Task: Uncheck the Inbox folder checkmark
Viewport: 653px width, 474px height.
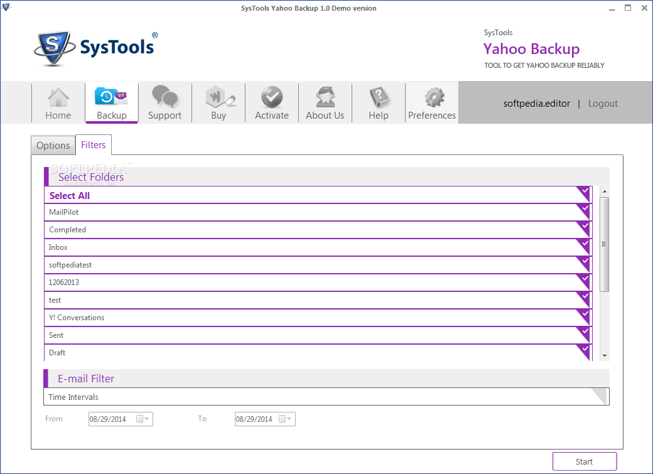Action: click(x=585, y=245)
